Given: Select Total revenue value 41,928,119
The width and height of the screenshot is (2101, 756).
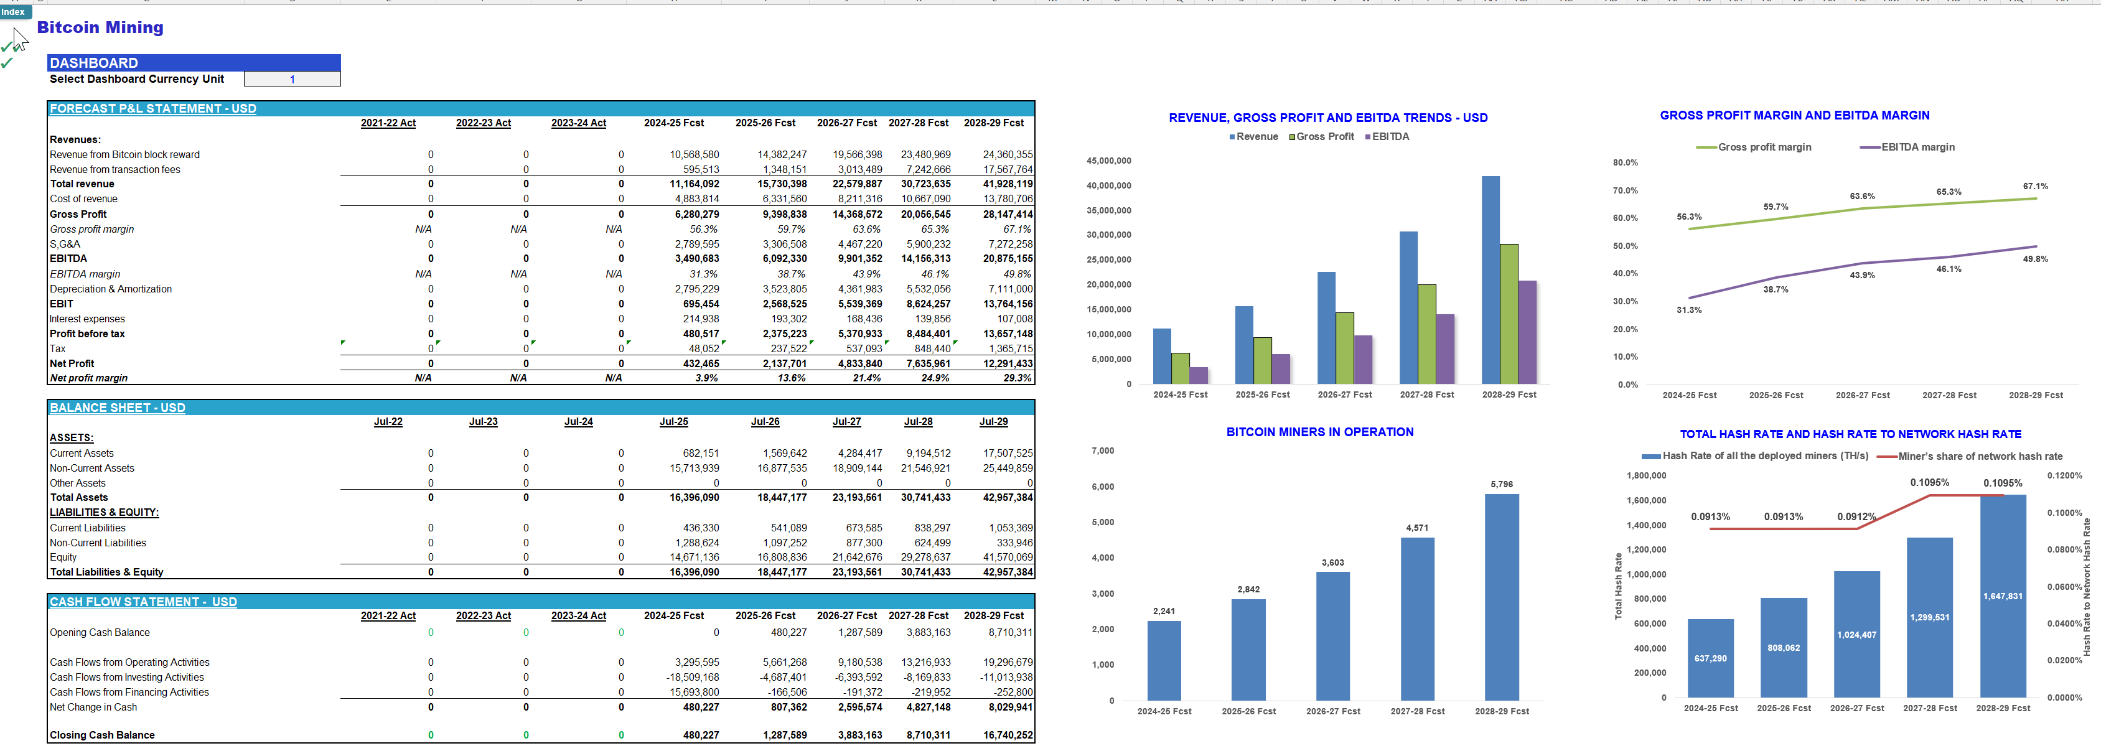Looking at the screenshot, I should tap(1008, 184).
